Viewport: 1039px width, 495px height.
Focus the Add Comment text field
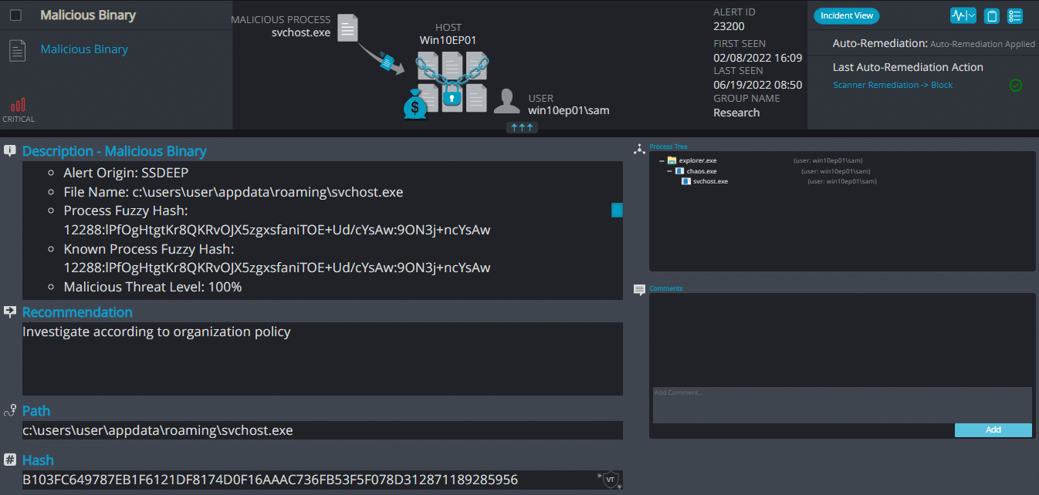(842, 405)
